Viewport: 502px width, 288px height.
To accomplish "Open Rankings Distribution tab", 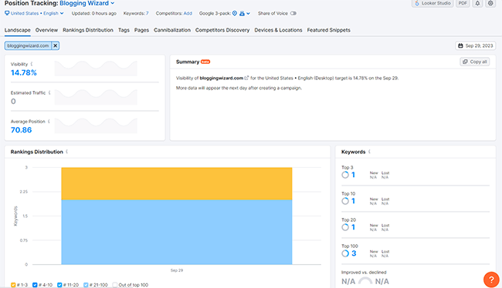I will pos(88,30).
